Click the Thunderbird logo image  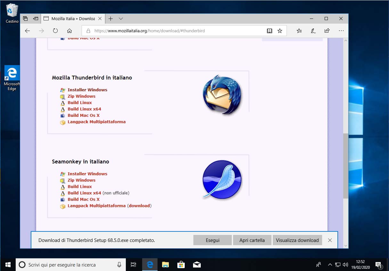223,95
